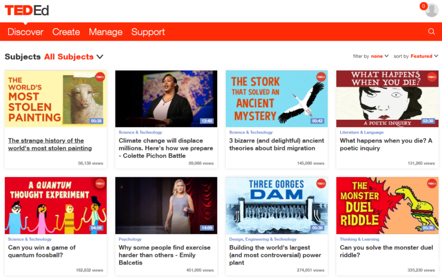This screenshot has width=442, height=279.
Task: Click the 05:36 duration label
Action: pos(428,228)
